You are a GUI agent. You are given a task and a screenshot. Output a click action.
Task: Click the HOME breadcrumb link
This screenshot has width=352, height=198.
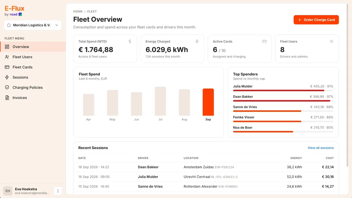(x=78, y=11)
